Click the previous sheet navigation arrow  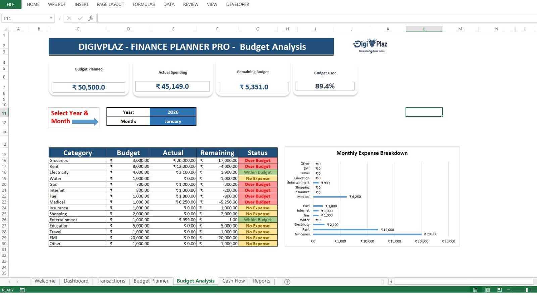(x=9, y=282)
